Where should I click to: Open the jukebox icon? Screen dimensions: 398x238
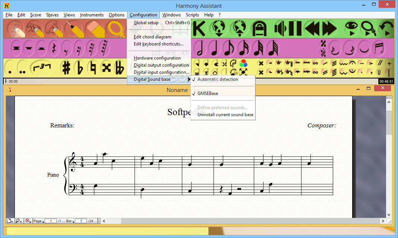click(259, 29)
